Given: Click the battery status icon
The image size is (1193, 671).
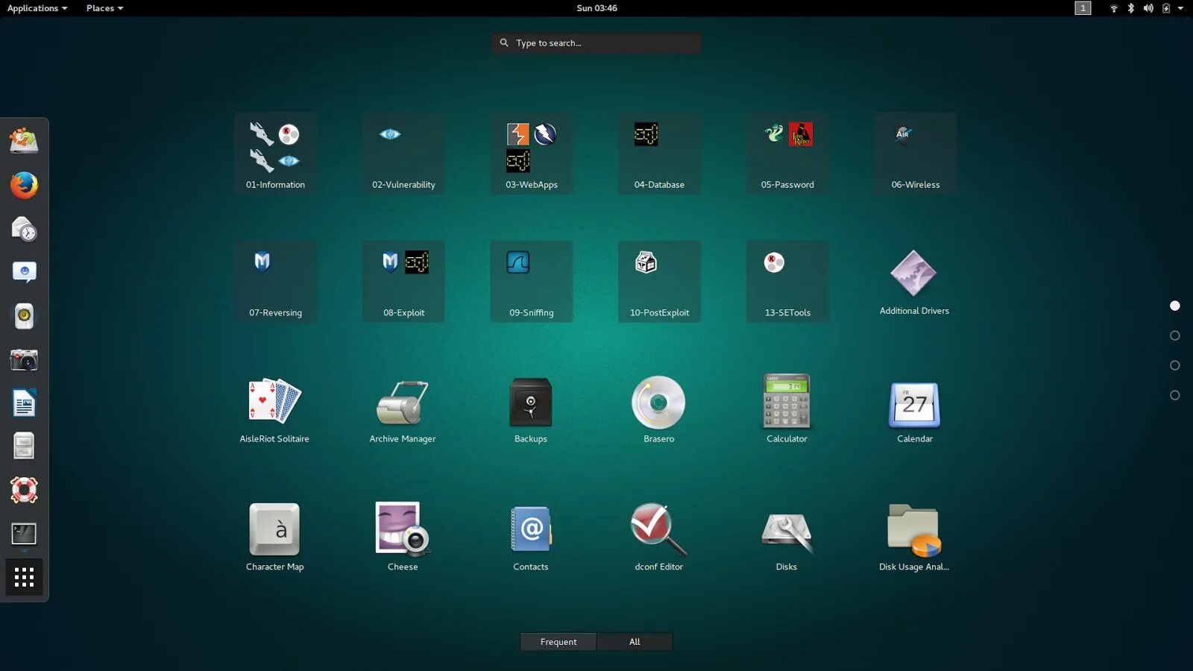Looking at the screenshot, I should (x=1166, y=8).
